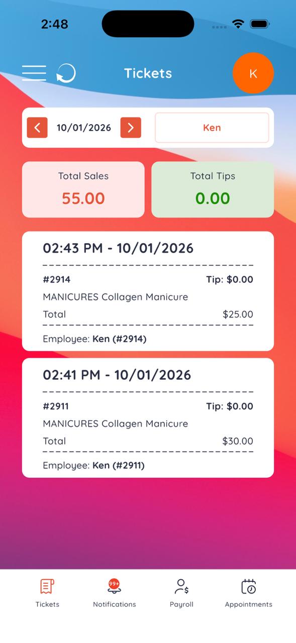The width and height of the screenshot is (296, 643).
Task: Open the 02:41 PM ticket card
Action: tap(148, 418)
